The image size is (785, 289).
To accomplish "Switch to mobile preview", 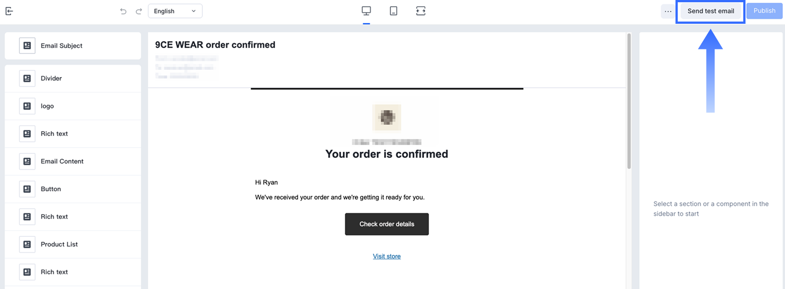I will (393, 11).
